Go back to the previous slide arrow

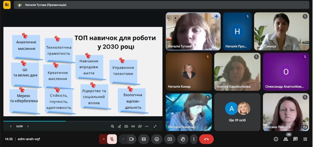(11, 126)
